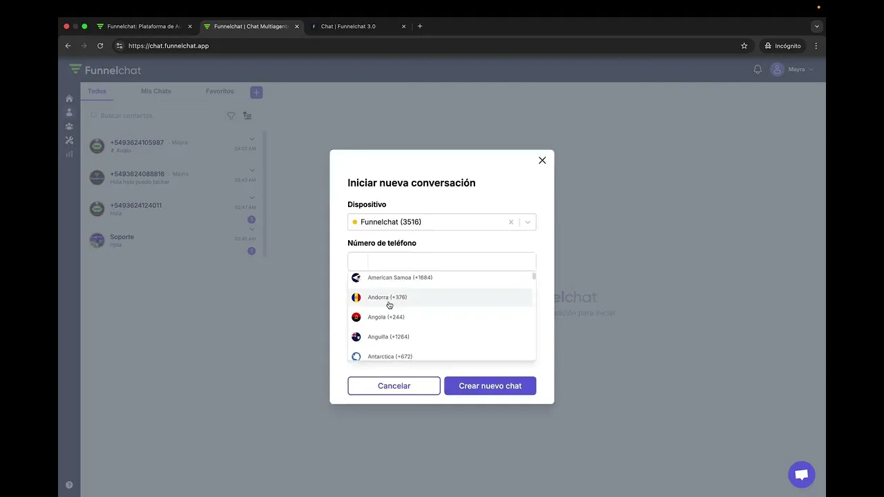Open chat with +5493624088816
This screenshot has height=497, width=884.
[172, 177]
